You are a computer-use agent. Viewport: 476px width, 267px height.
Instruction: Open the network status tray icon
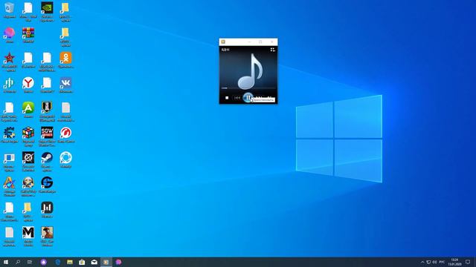pyautogui.click(x=428, y=262)
